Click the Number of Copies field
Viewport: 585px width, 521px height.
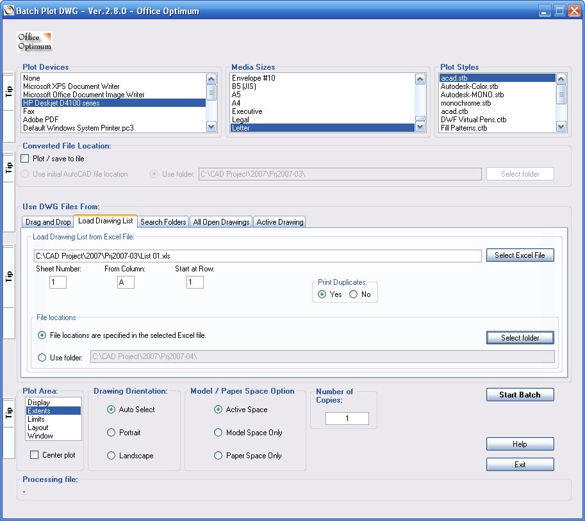(x=347, y=419)
